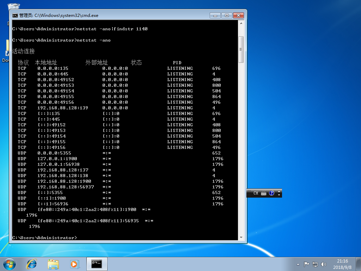
Task: Switch input language via CH indicator
Action: [x=256, y=193]
